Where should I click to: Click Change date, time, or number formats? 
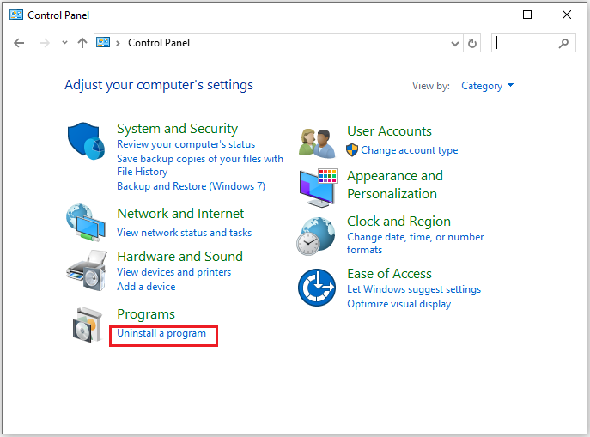[415, 243]
